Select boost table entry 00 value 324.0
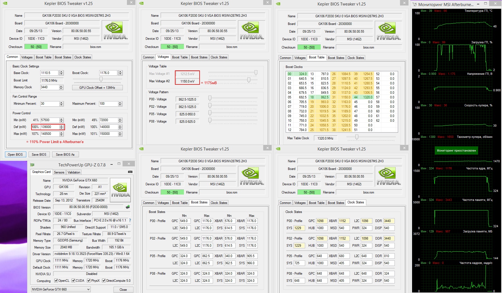 click(x=297, y=74)
